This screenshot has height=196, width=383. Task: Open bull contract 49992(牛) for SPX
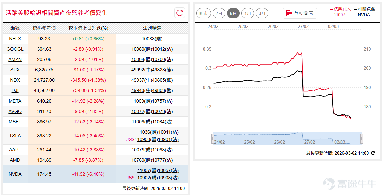click(x=142, y=70)
